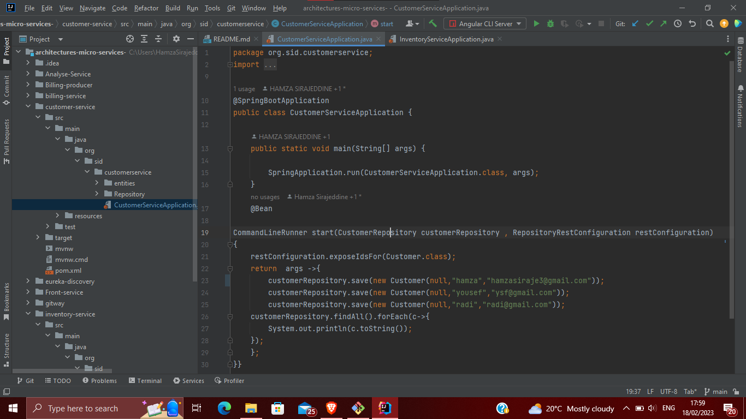The width and height of the screenshot is (746, 419).
Task: Collapse the inventory-service folder
Action: (28, 314)
